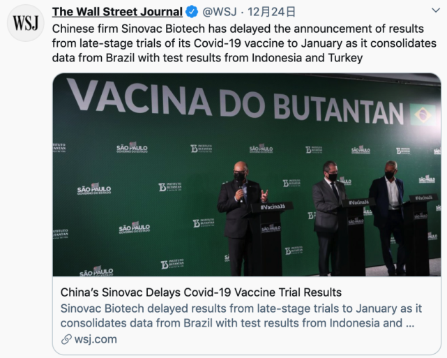Click the @WSJ handle

click(223, 12)
